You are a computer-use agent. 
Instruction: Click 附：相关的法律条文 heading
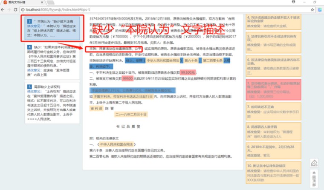[x=104, y=138]
